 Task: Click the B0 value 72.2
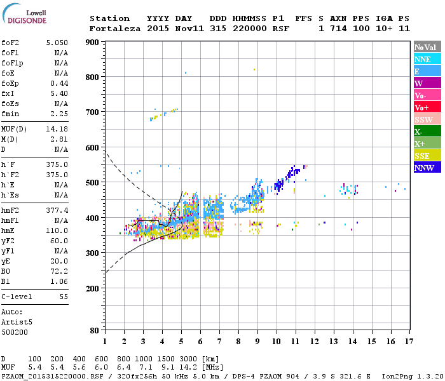click(59, 272)
